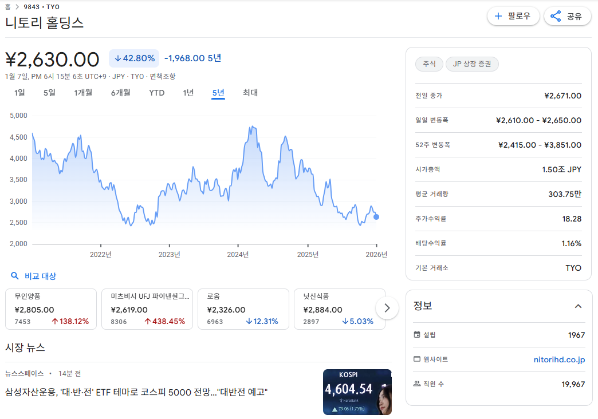This screenshot has width=598, height=419.
Task: Select the 1년 range tab
Action: (188, 93)
